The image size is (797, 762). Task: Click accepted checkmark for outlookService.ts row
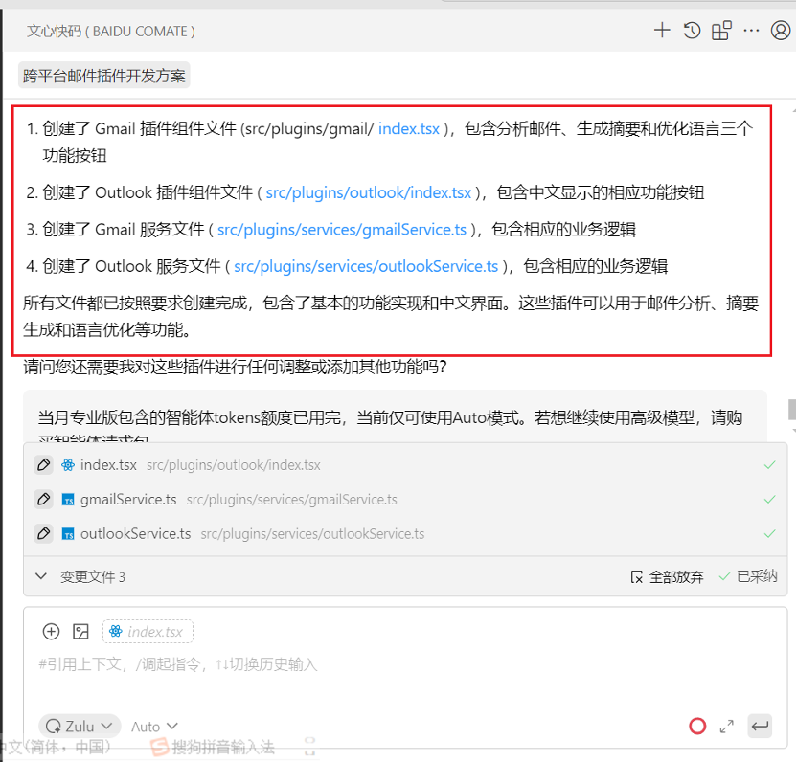coord(769,533)
